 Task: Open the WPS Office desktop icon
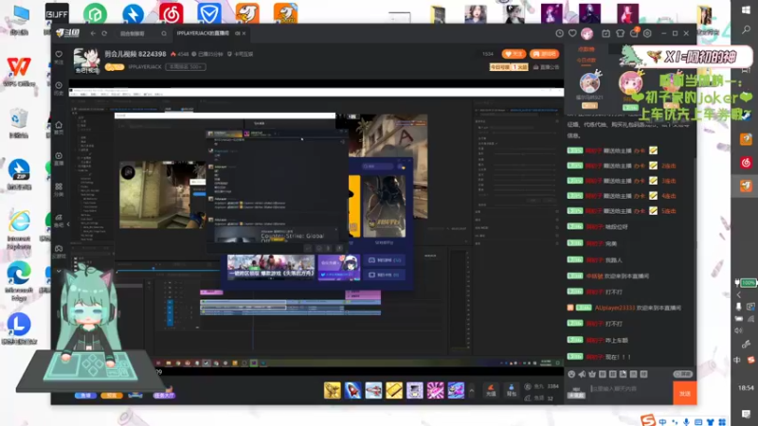(x=19, y=71)
